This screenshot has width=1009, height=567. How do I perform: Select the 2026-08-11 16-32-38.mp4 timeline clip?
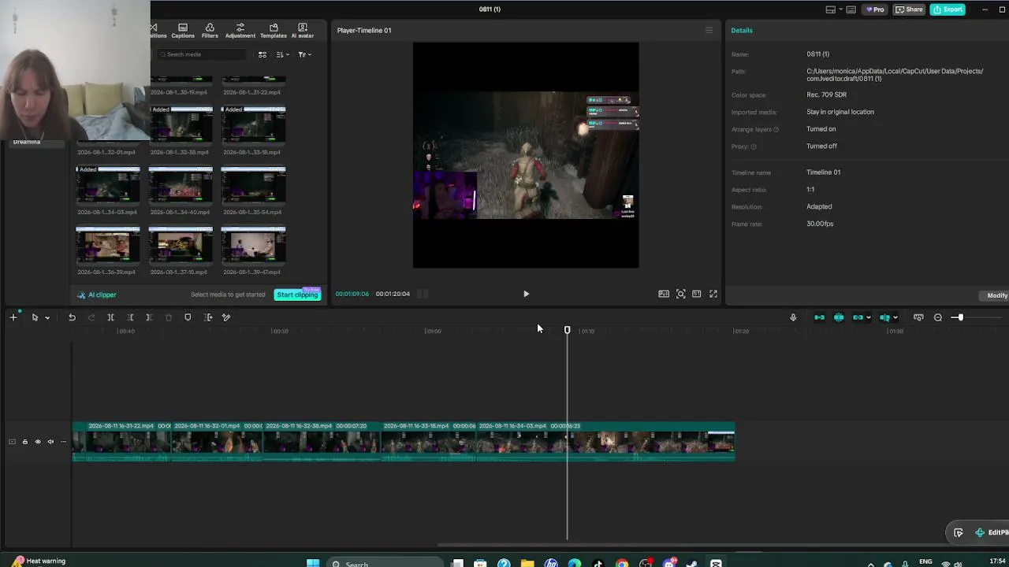pyautogui.click(x=322, y=442)
